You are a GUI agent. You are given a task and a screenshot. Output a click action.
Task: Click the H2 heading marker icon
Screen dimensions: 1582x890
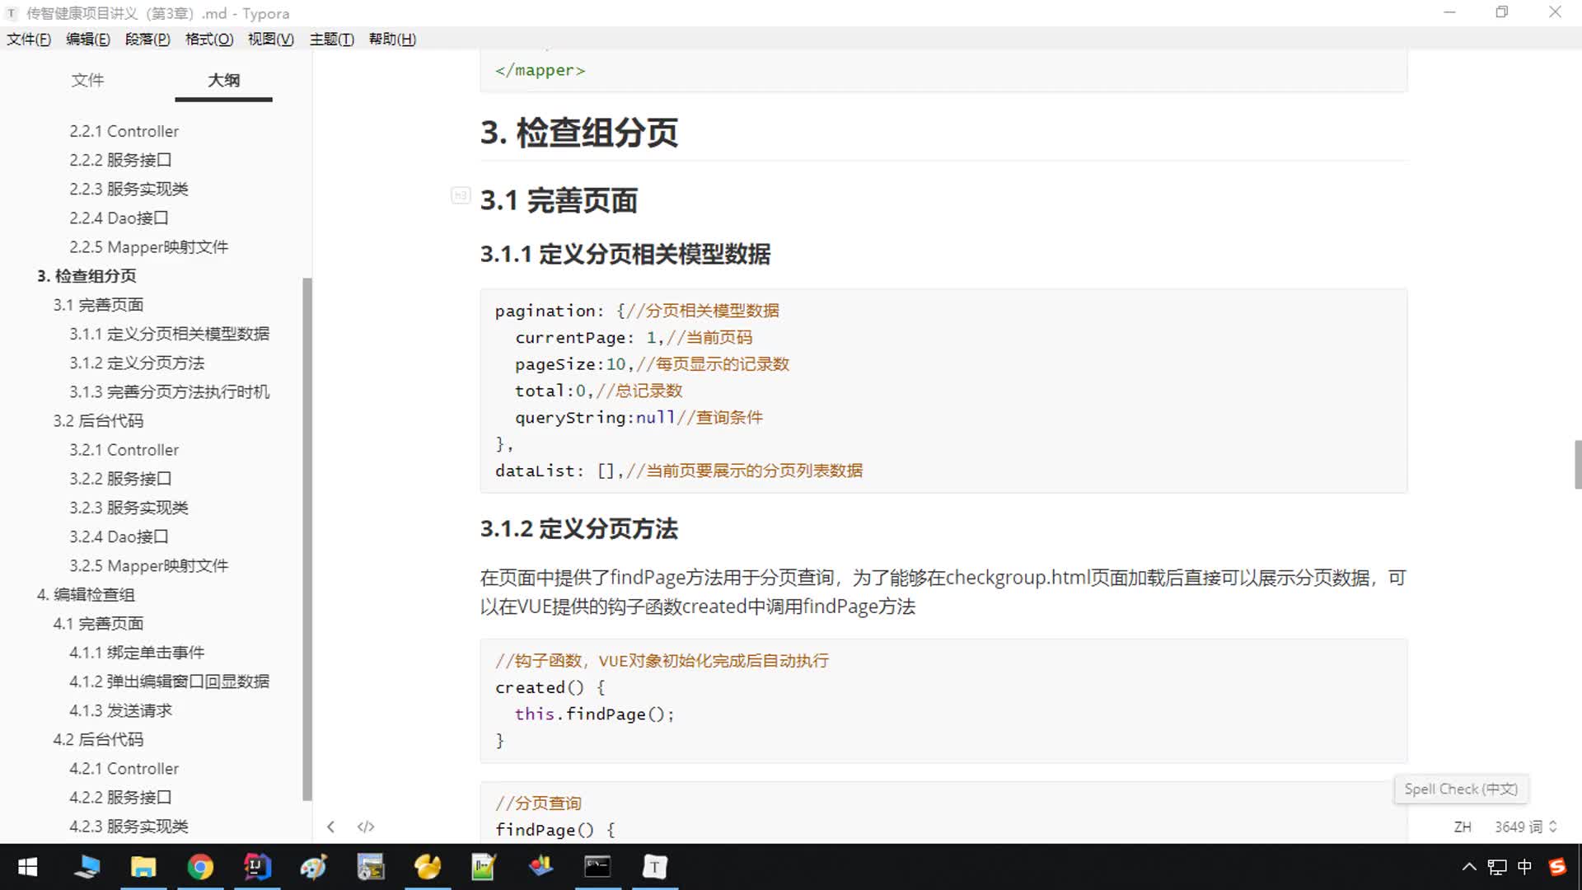coord(461,195)
